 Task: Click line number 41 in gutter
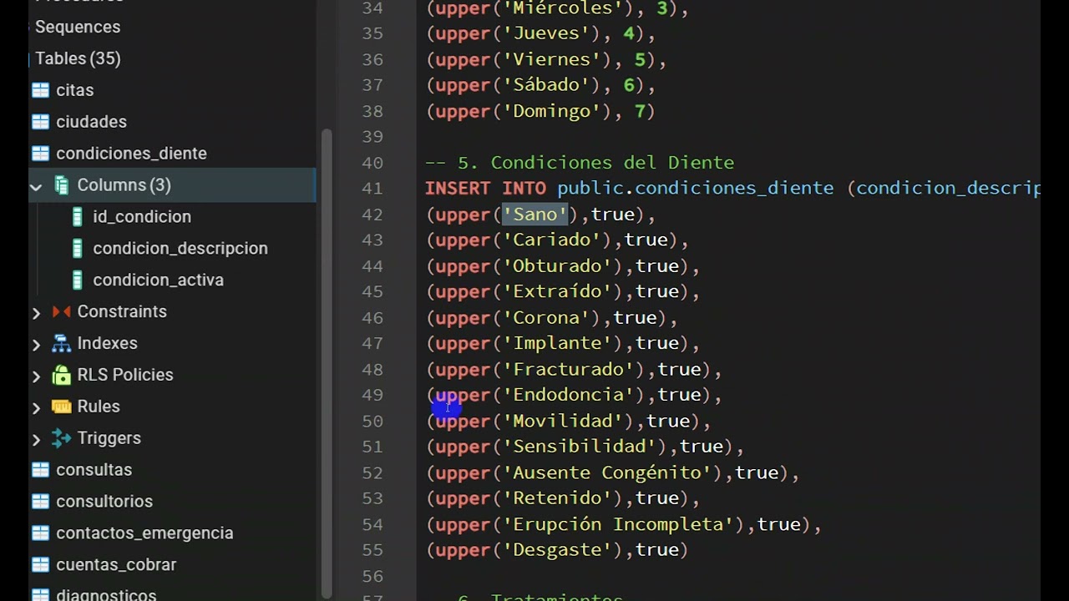click(372, 189)
